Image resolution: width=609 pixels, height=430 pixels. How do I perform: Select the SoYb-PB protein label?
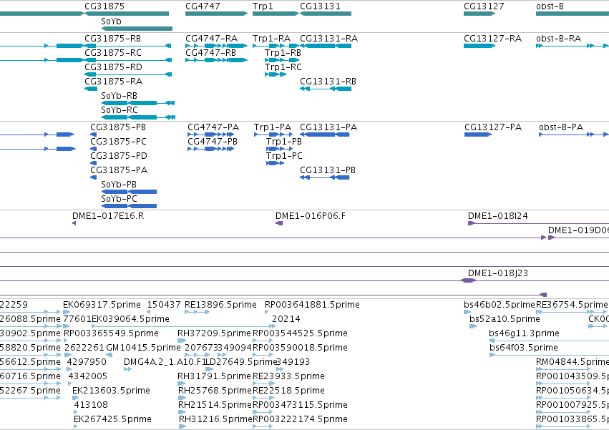click(119, 185)
